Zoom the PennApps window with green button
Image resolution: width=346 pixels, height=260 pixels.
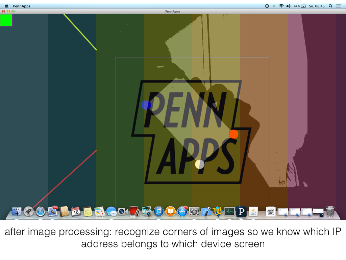click(x=13, y=11)
